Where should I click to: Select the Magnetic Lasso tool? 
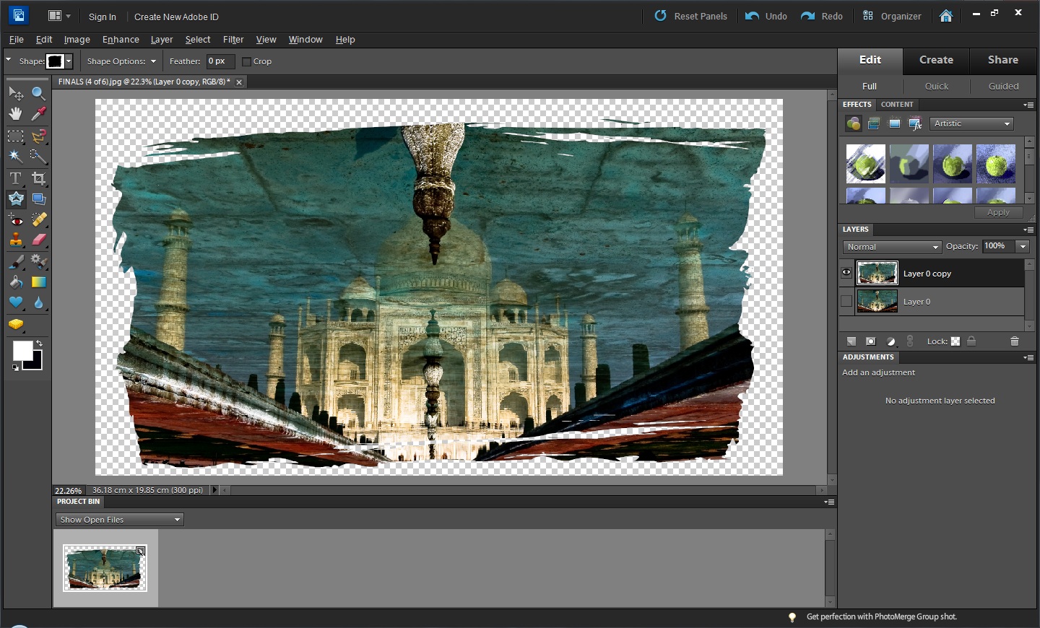click(39, 136)
